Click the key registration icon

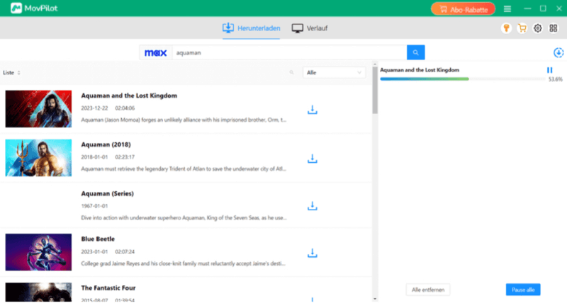(506, 28)
